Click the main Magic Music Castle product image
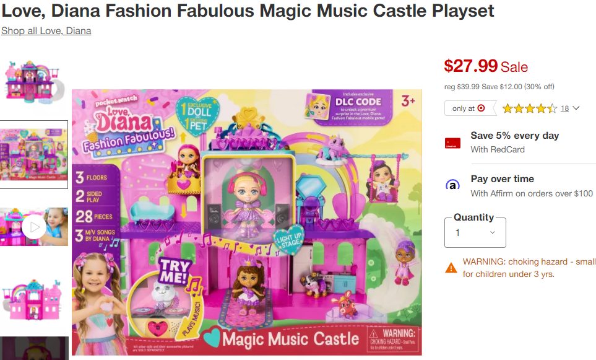This screenshot has width=596, height=360. point(247,222)
